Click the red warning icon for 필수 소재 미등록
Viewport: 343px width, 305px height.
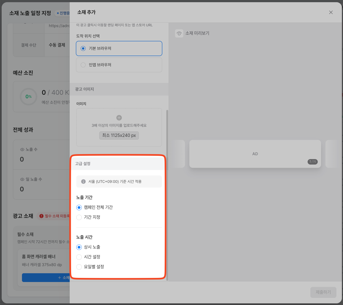(41, 216)
